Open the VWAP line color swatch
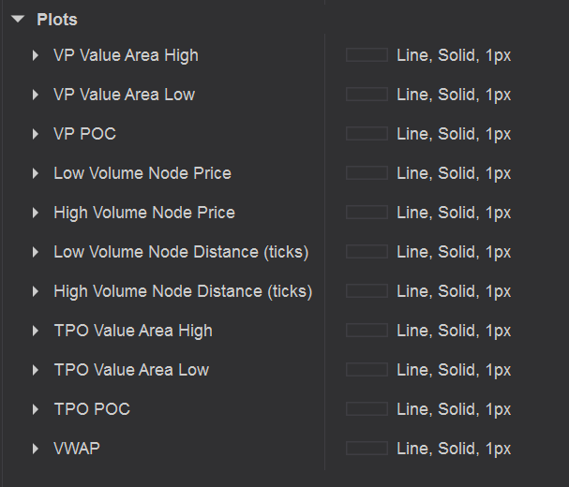 [367, 449]
